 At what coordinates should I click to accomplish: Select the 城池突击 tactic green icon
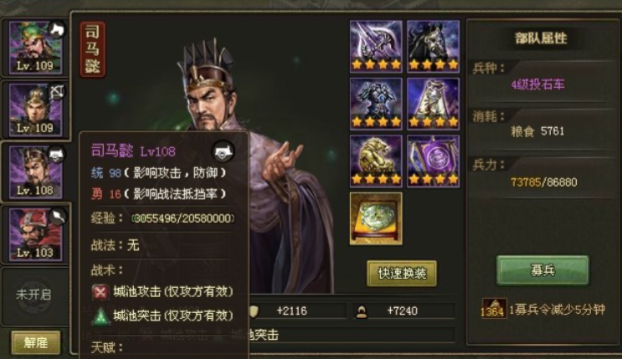(100, 316)
